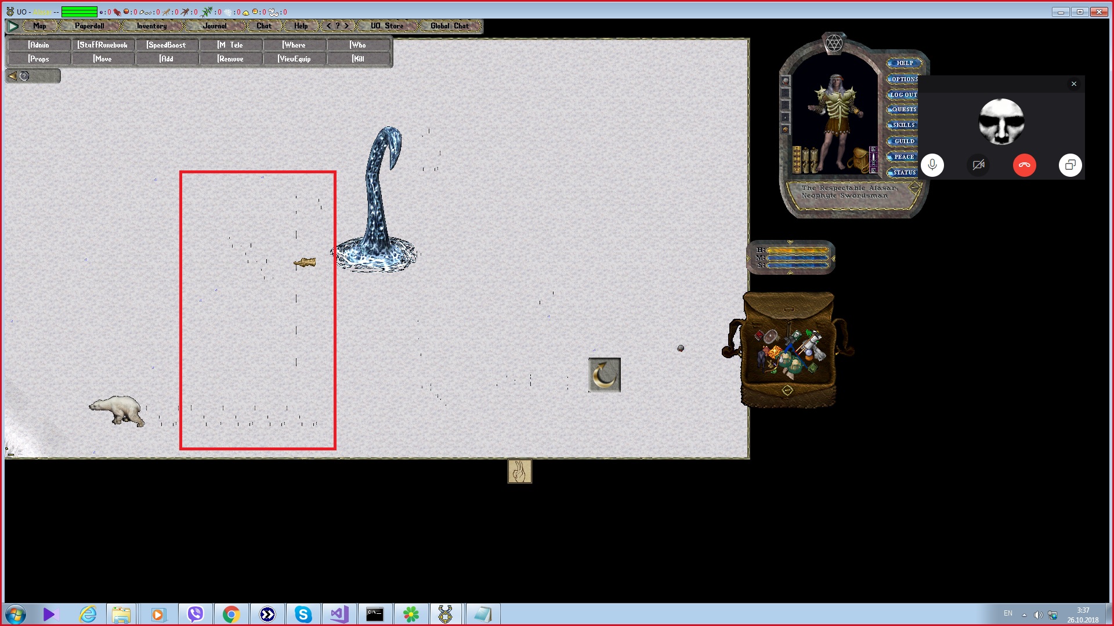
Task: Open the Paperdoll menu bar item
Action: [x=89, y=26]
